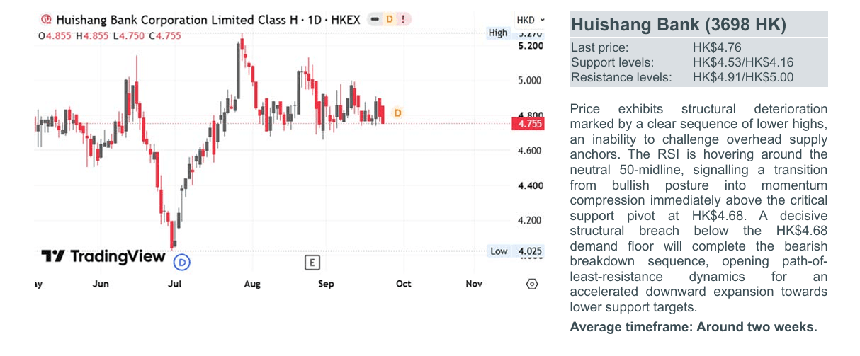The height and width of the screenshot is (356, 860).
Task: Click the 'Last price:' row label
Action: tap(599, 47)
